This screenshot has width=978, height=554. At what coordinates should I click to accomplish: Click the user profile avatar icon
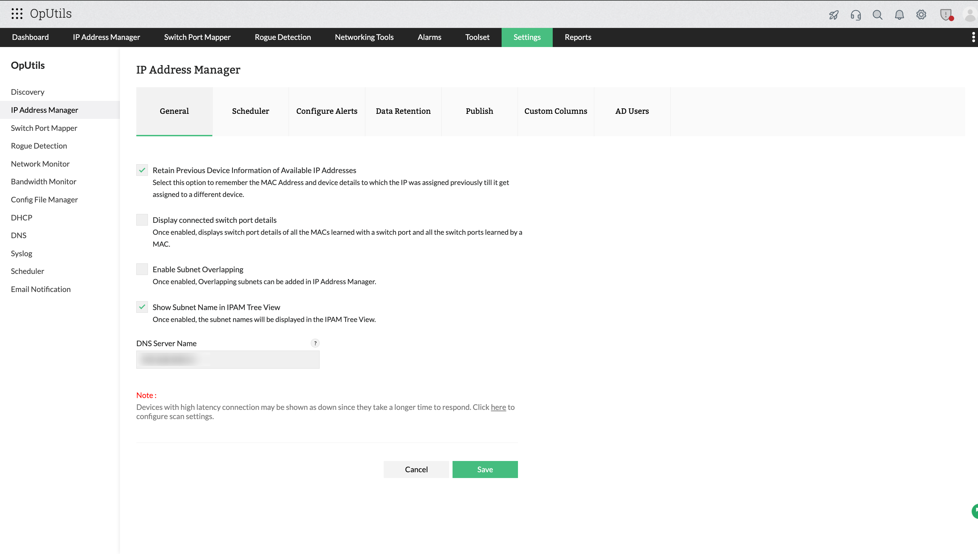969,15
